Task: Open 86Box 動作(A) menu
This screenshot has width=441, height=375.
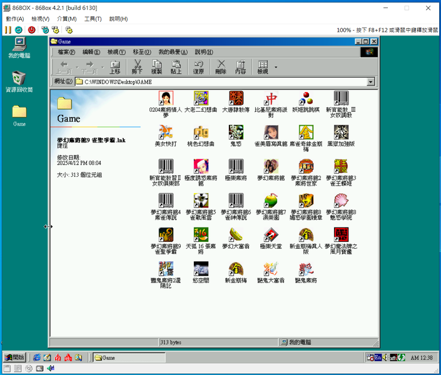Action: tap(15, 19)
